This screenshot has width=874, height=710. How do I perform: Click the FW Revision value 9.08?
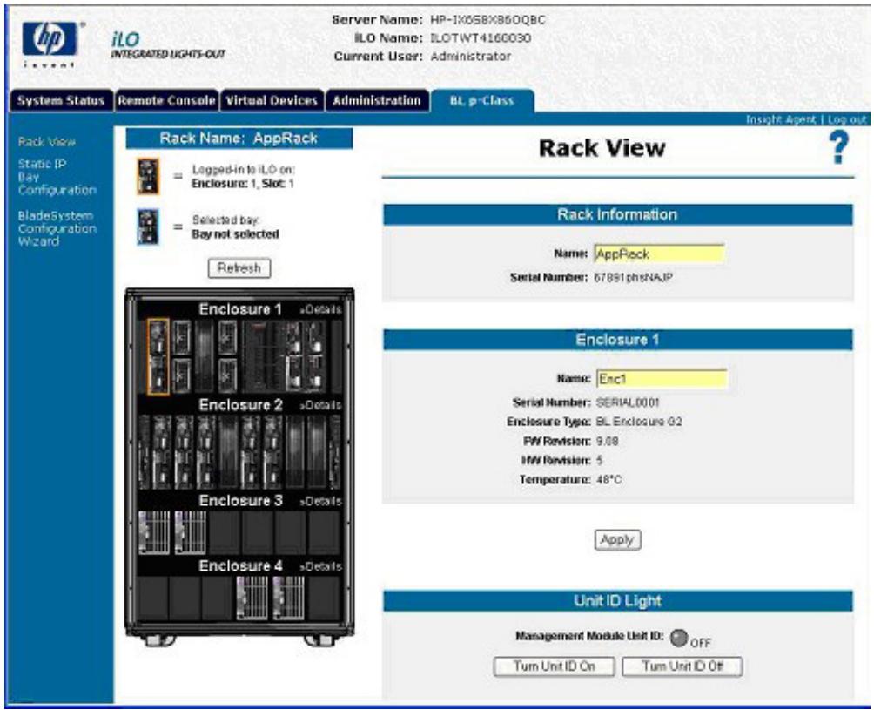[x=607, y=441]
